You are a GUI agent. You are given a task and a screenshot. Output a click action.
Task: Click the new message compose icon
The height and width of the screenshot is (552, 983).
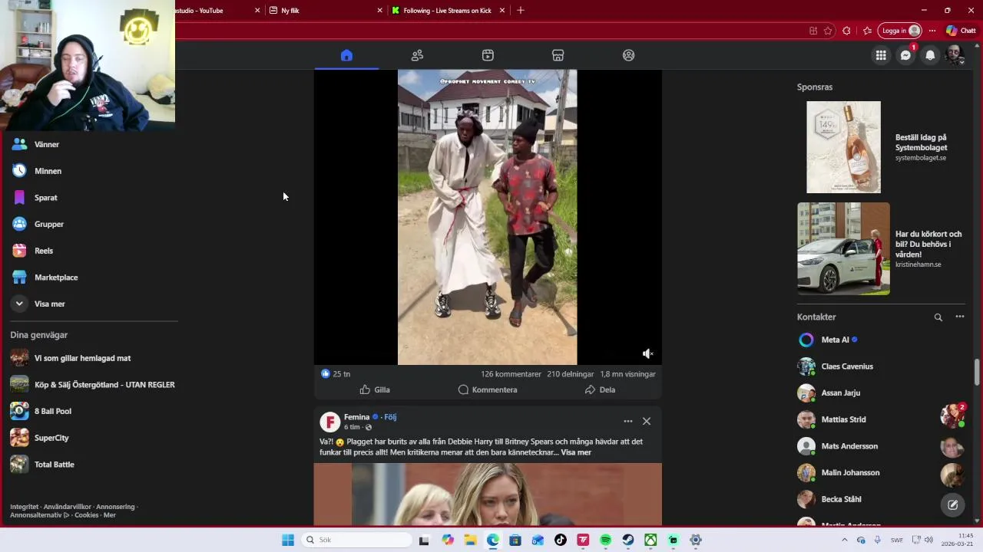click(952, 504)
